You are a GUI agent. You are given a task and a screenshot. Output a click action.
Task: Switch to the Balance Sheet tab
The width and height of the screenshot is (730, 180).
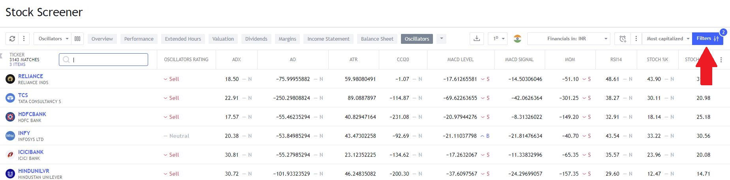point(377,39)
